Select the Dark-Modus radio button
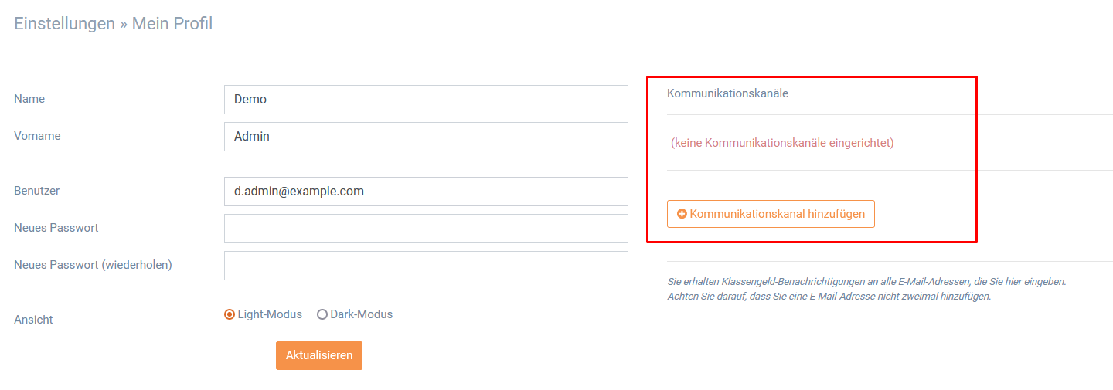 click(x=322, y=314)
